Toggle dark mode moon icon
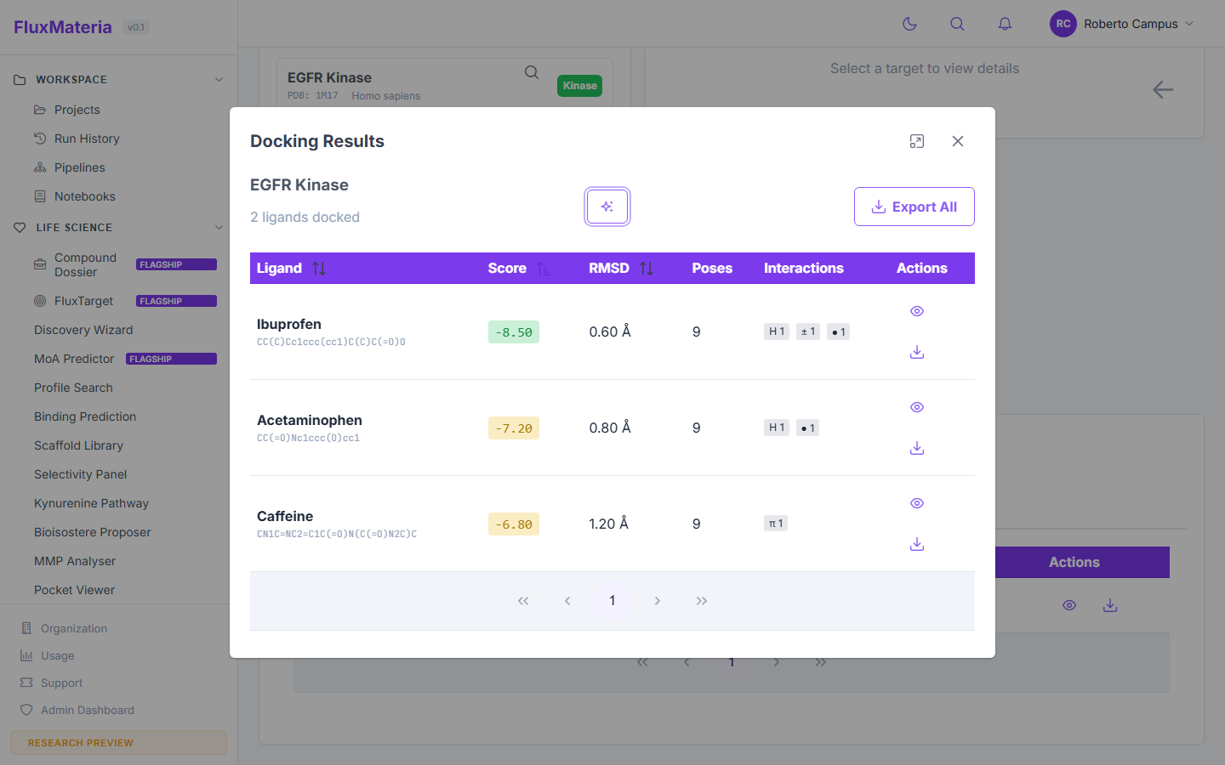The image size is (1225, 765). (910, 24)
